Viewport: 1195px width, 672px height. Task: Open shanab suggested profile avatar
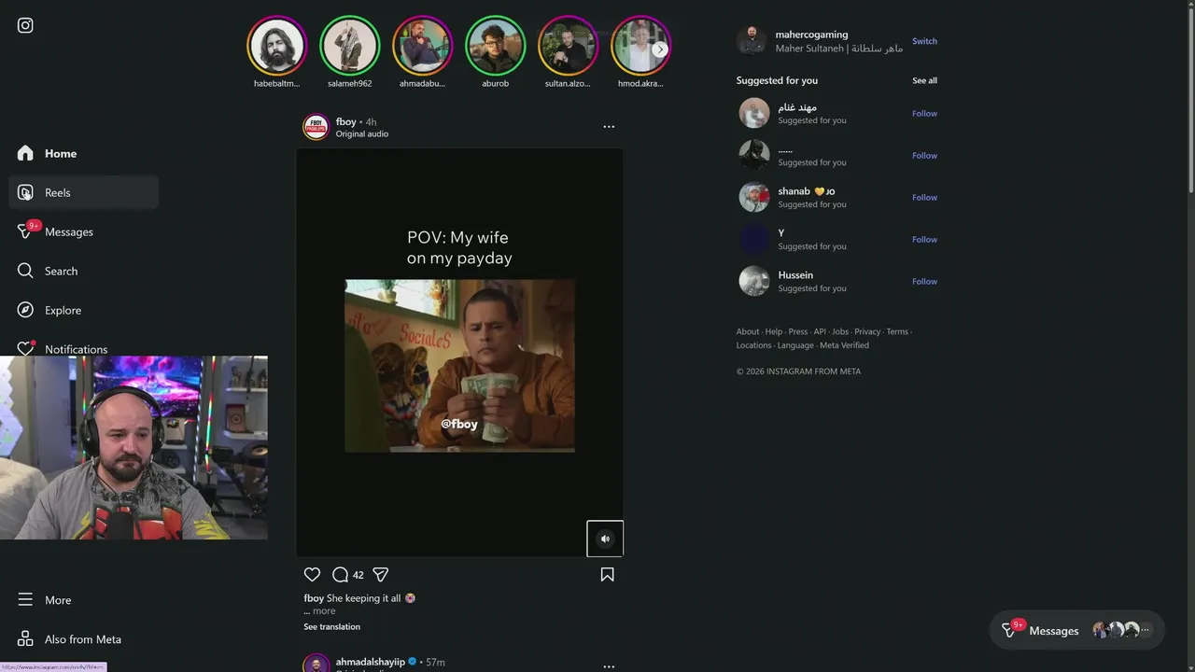pyautogui.click(x=754, y=197)
